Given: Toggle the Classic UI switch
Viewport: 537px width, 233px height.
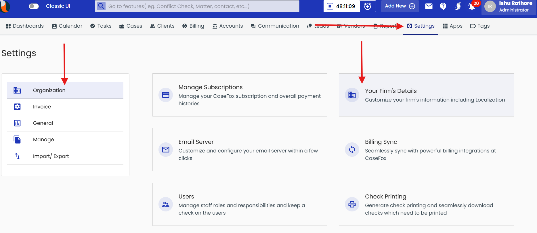Looking at the screenshot, I should tap(34, 6).
